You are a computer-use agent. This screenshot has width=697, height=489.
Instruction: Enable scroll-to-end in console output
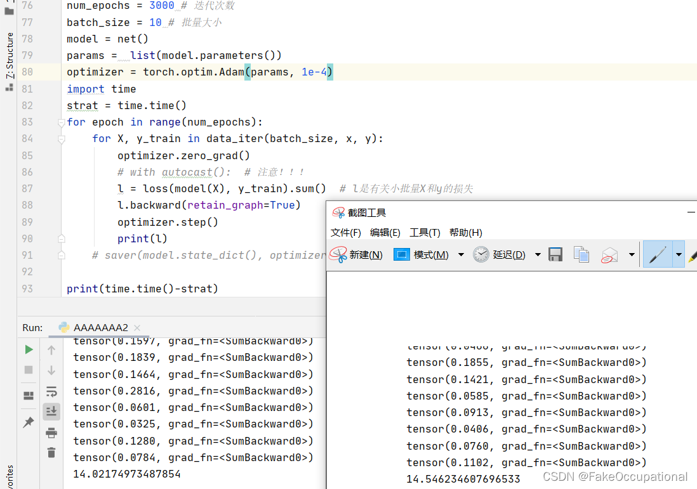(x=51, y=411)
